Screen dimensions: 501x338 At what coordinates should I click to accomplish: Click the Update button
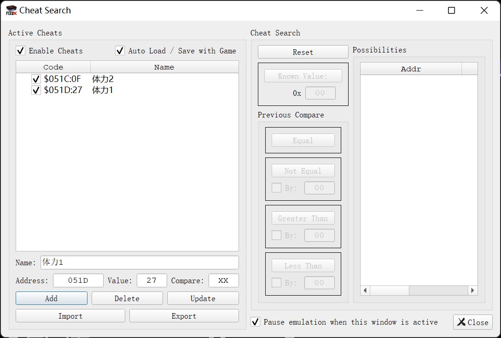point(203,298)
